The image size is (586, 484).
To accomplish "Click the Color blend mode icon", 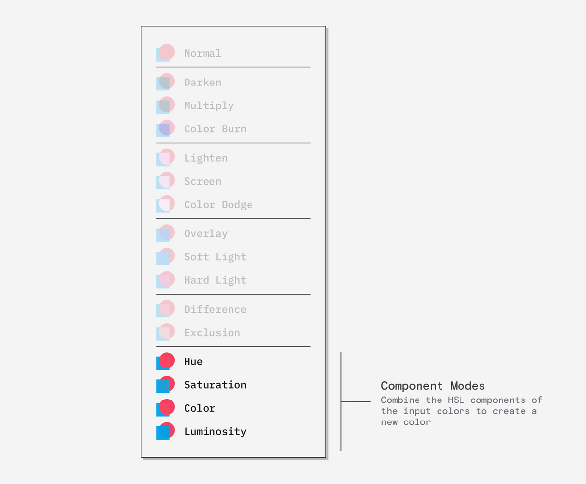I will 165,408.
